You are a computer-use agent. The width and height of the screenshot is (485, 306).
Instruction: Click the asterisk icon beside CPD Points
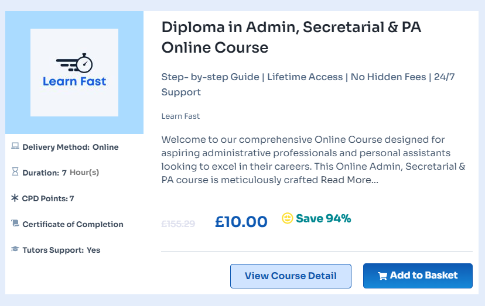15,198
